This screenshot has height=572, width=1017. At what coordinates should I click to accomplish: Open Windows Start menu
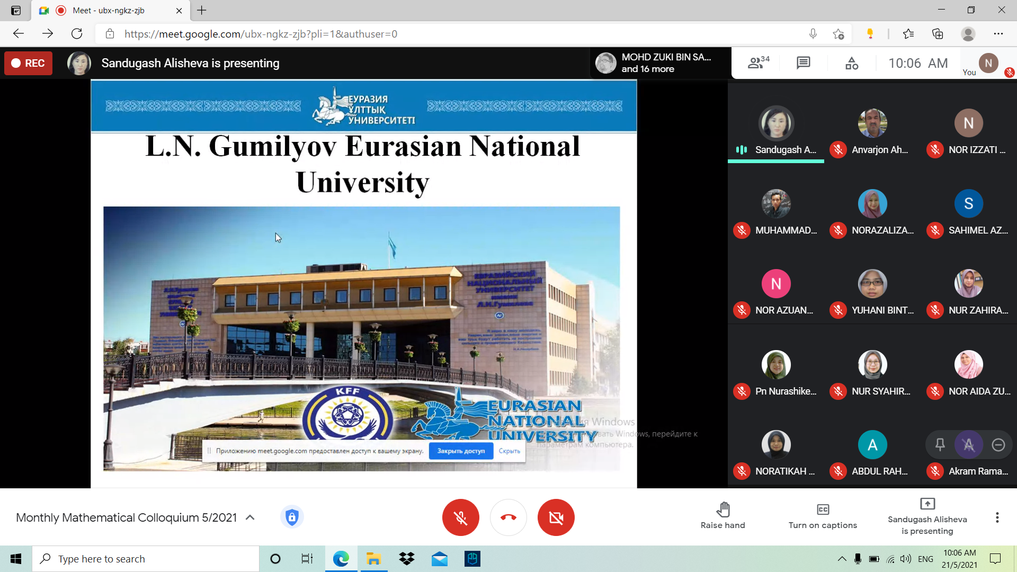pos(16,559)
